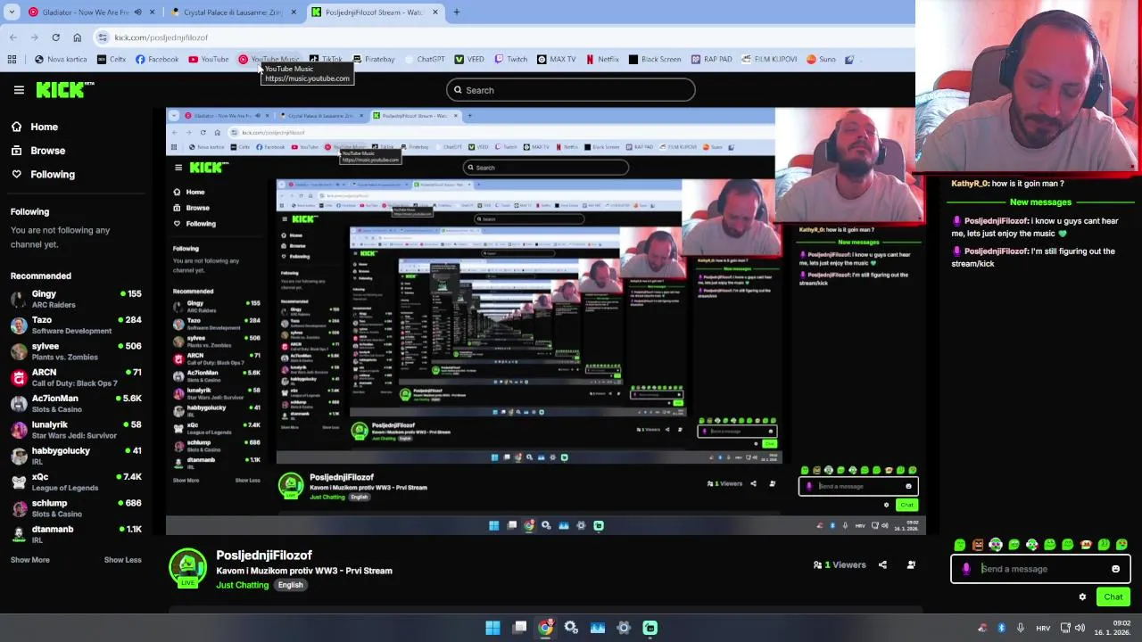Open the Just Chatting category link
The height and width of the screenshot is (642, 1142).
242,585
